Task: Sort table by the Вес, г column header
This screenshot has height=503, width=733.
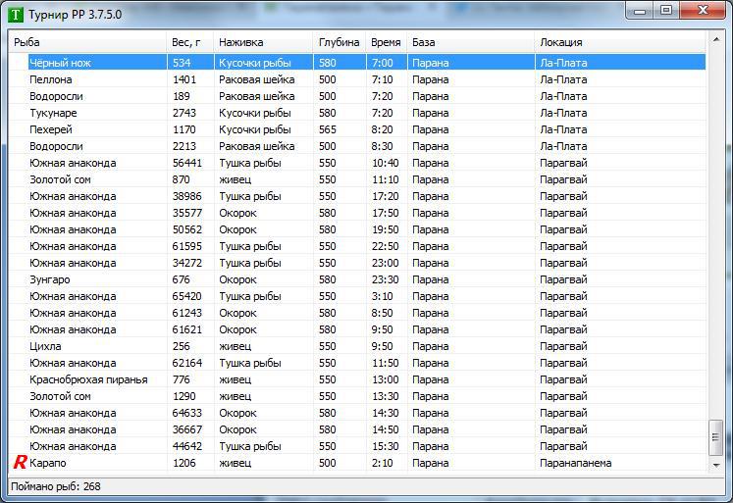Action: tap(189, 42)
